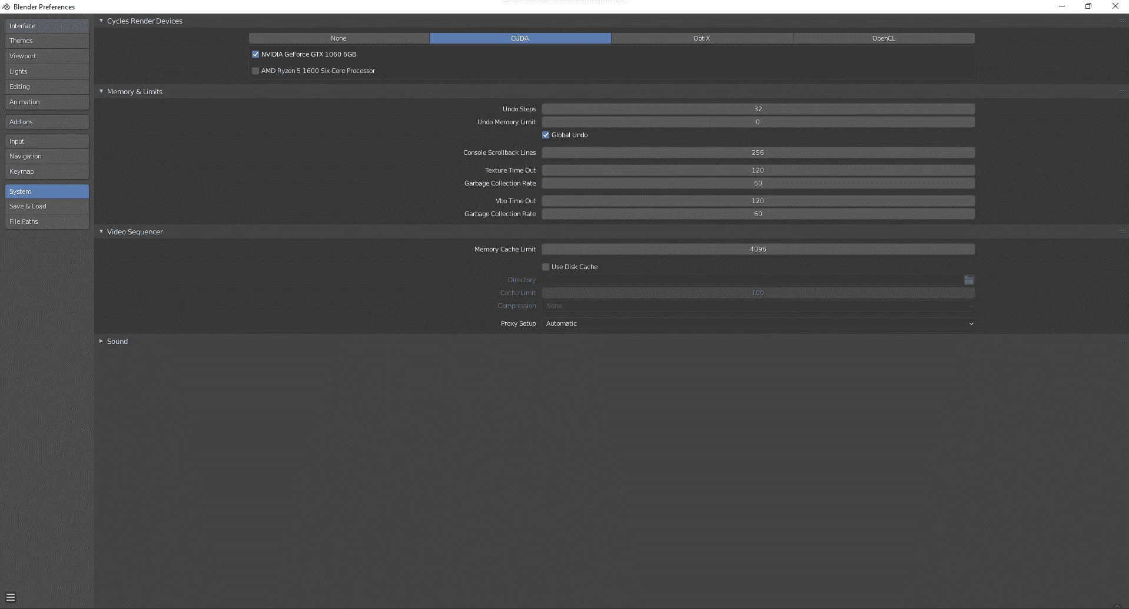
Task: Restore down the Preferences window
Action: (1088, 6)
